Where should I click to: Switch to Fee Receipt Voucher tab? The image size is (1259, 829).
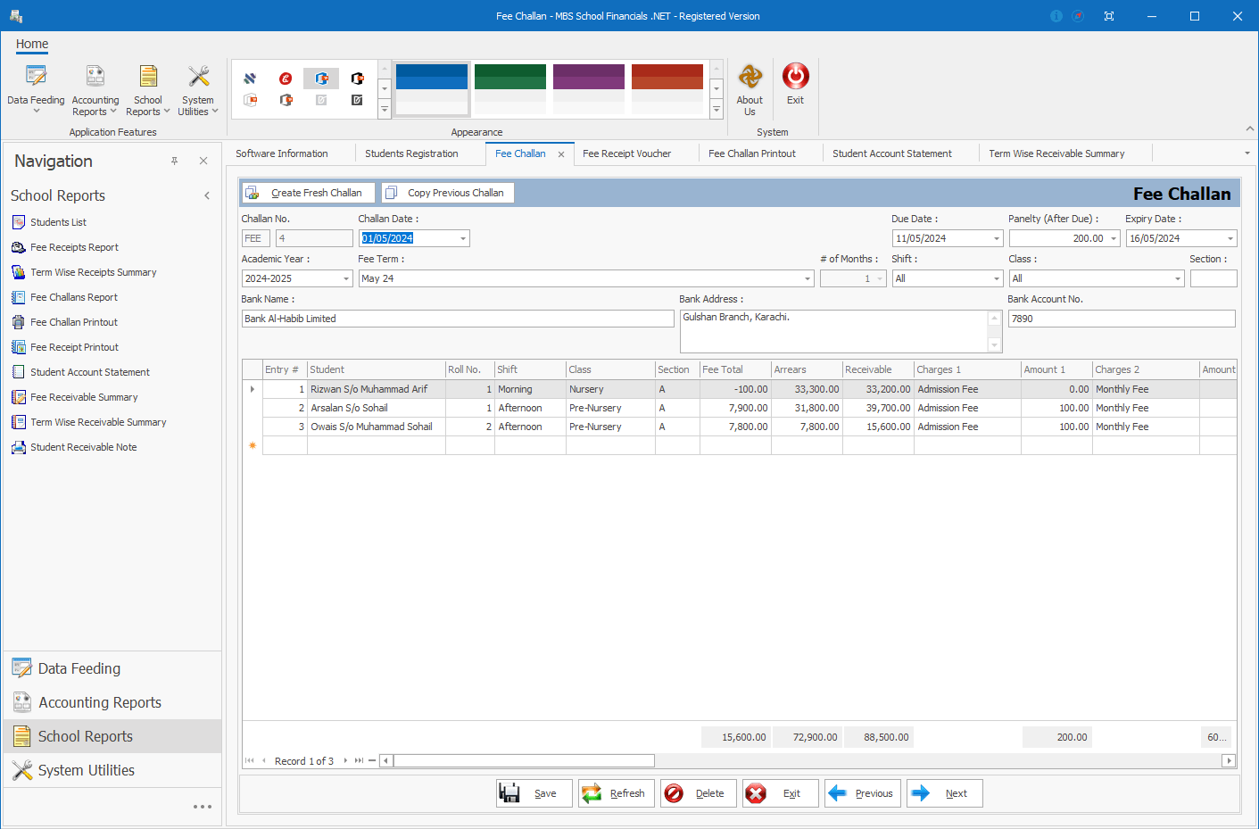pyautogui.click(x=626, y=153)
